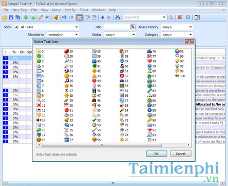
Task: Click the green plus New Task toolbar icon
Action: (26, 17)
